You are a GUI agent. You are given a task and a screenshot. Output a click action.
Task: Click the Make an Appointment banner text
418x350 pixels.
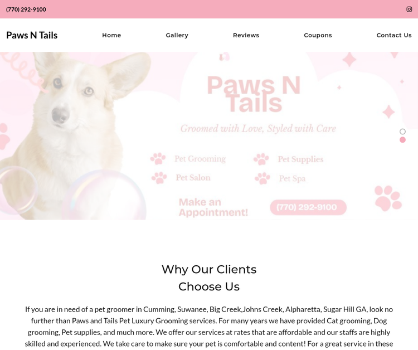pyautogui.click(x=213, y=207)
